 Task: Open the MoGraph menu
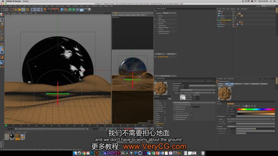pos(68,6)
